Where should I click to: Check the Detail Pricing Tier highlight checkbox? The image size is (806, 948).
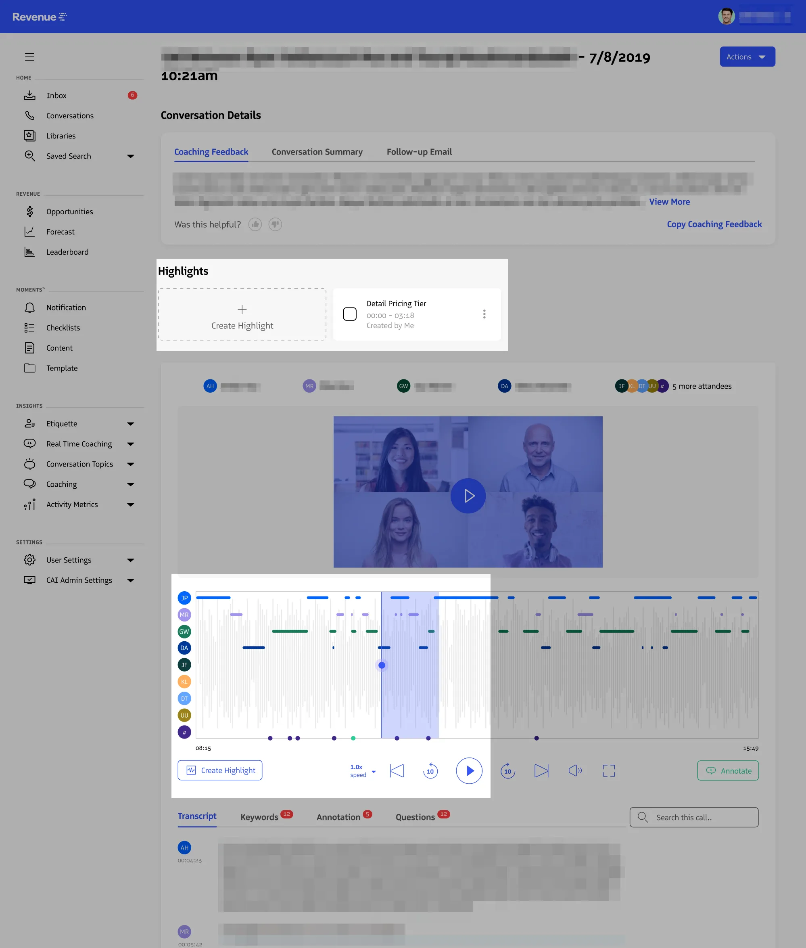pyautogui.click(x=349, y=314)
